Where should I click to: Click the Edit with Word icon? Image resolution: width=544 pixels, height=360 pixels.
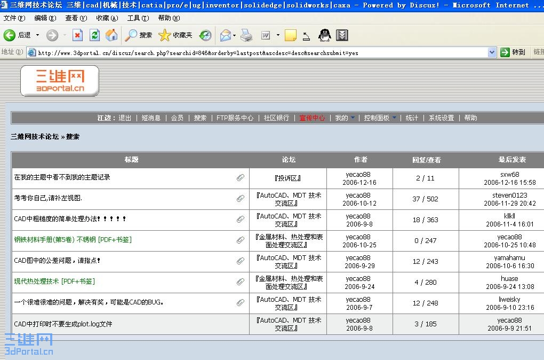coord(266,35)
